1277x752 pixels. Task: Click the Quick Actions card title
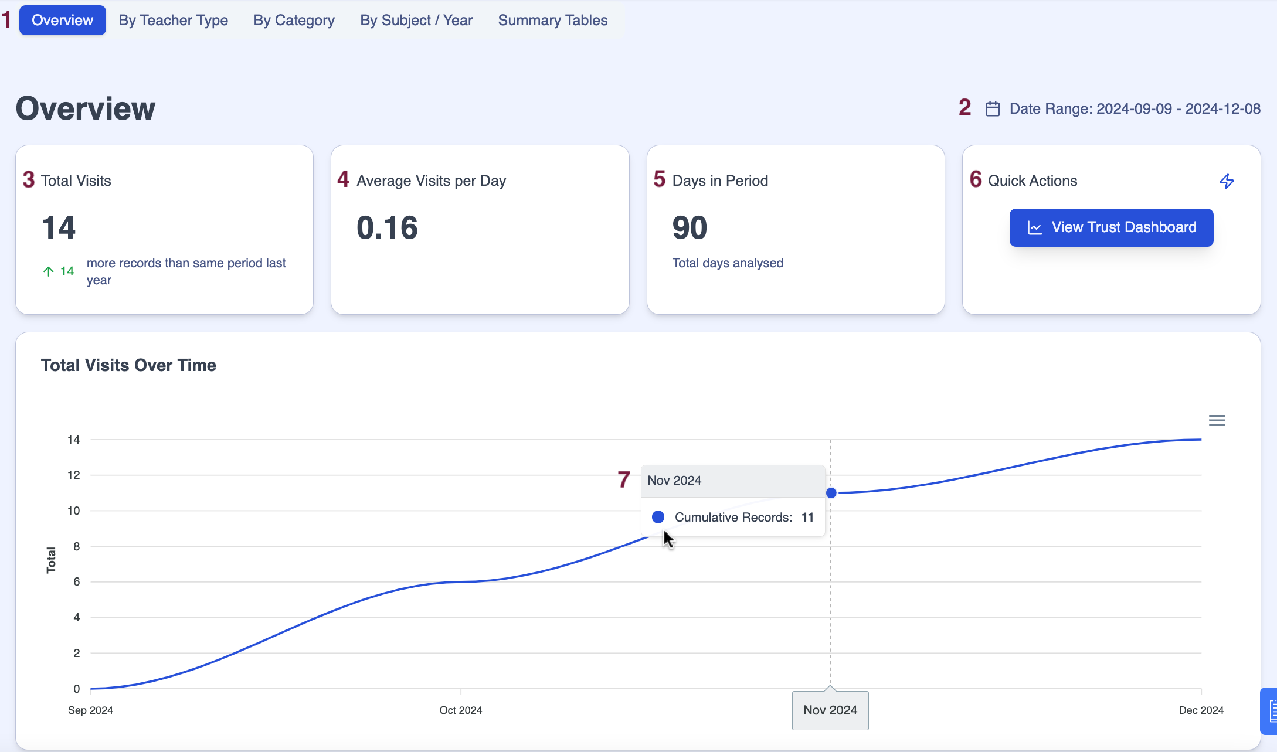pos(1033,181)
